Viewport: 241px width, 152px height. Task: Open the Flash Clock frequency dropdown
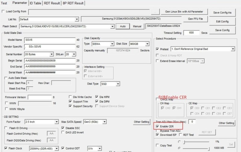point(57,148)
